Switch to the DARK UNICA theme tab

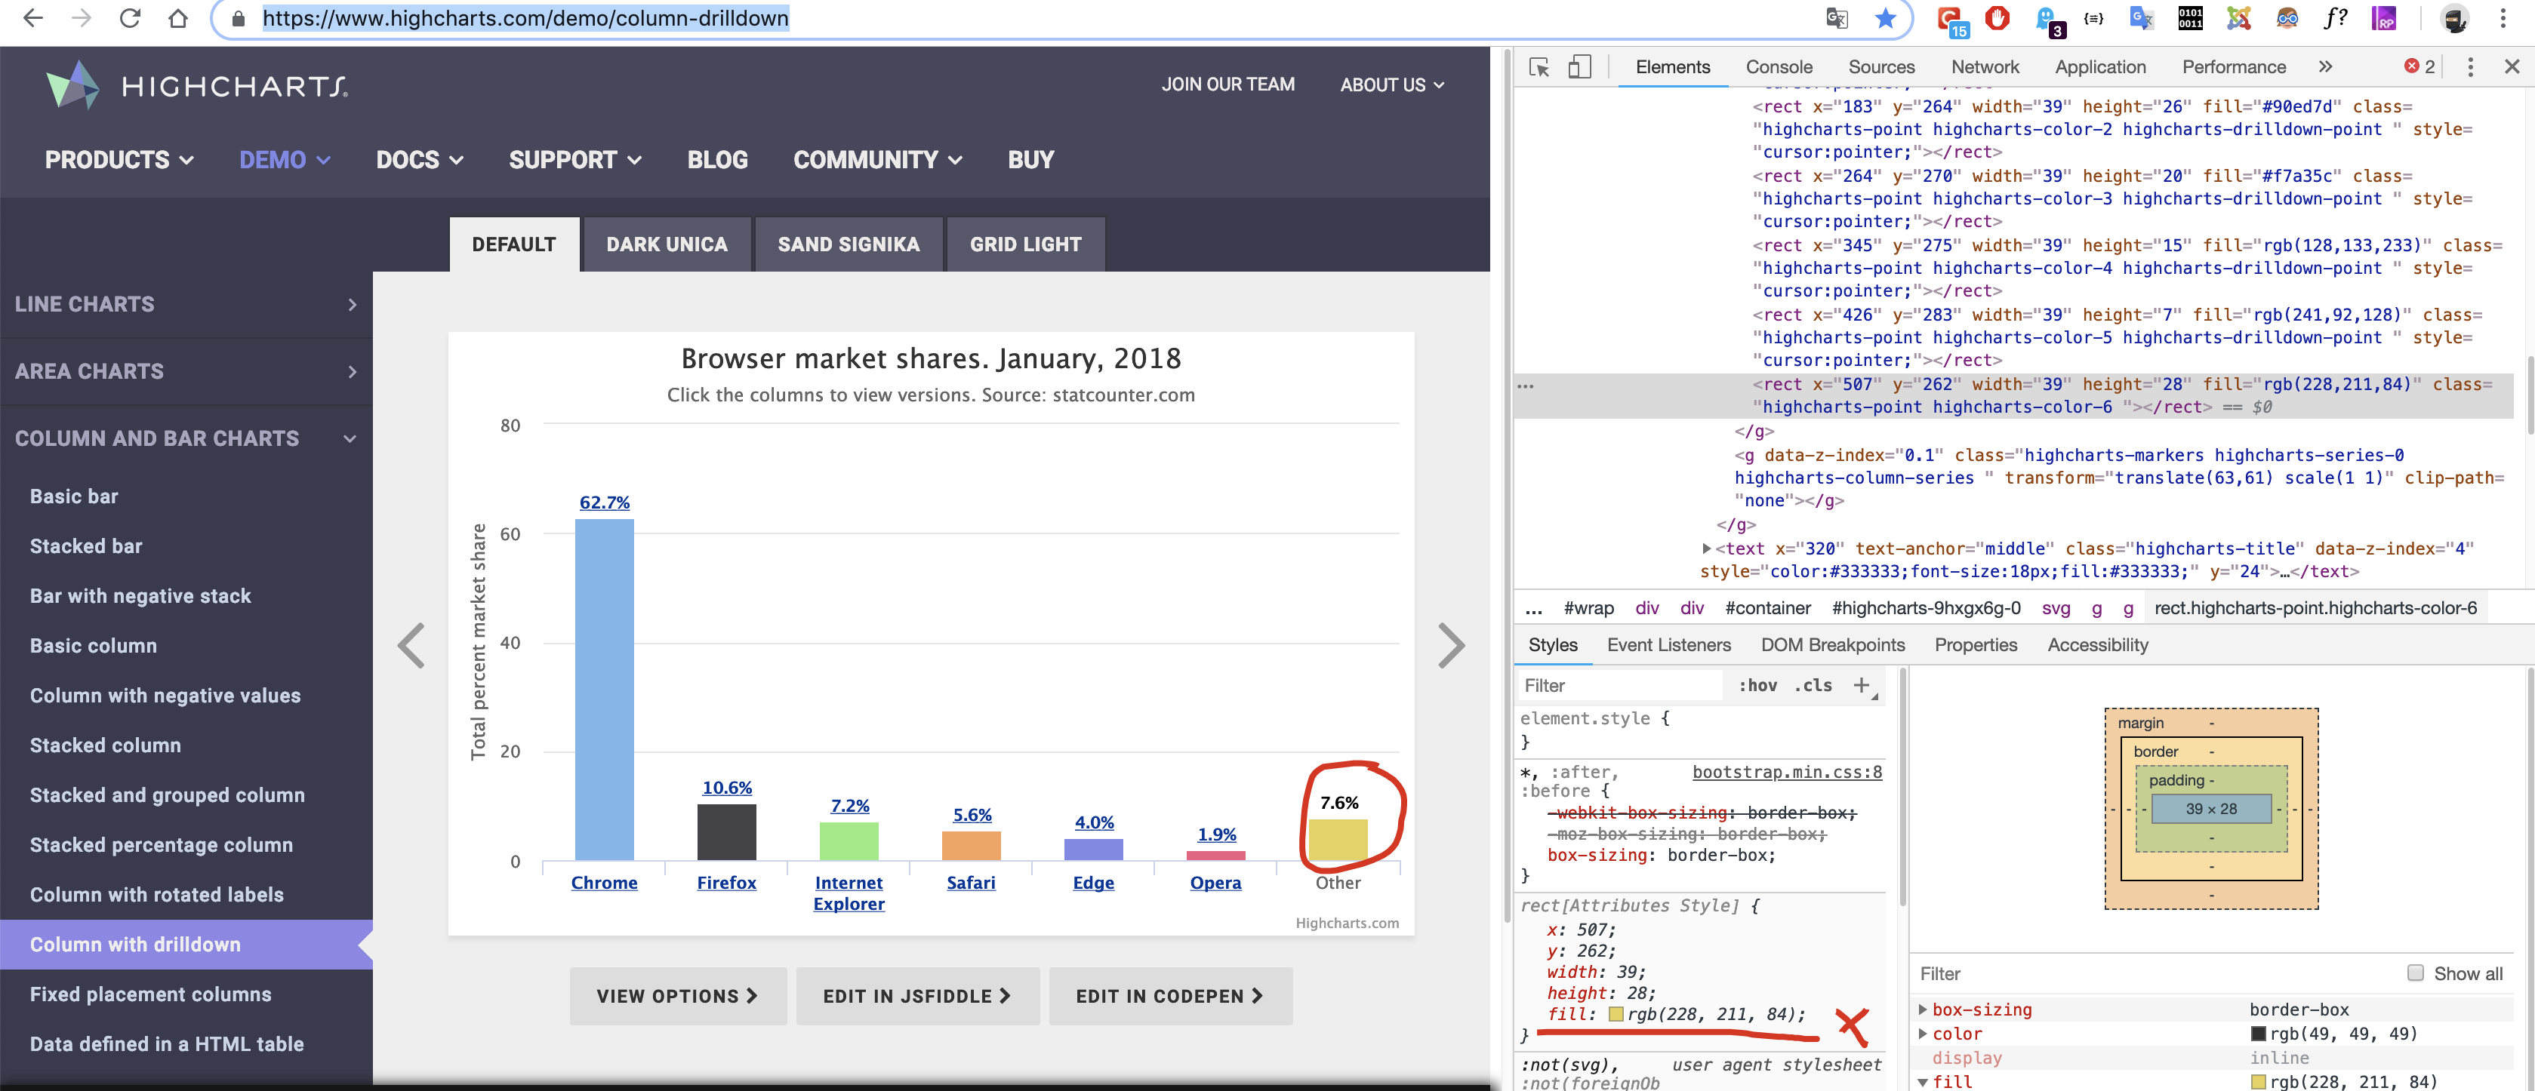pyautogui.click(x=667, y=244)
